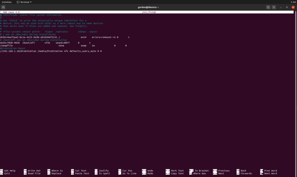Click the 'Use blkid' comment line
The image size is (297, 177).
[x=43, y=21]
